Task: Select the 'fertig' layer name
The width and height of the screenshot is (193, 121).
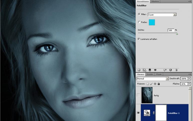Action: click(156, 95)
